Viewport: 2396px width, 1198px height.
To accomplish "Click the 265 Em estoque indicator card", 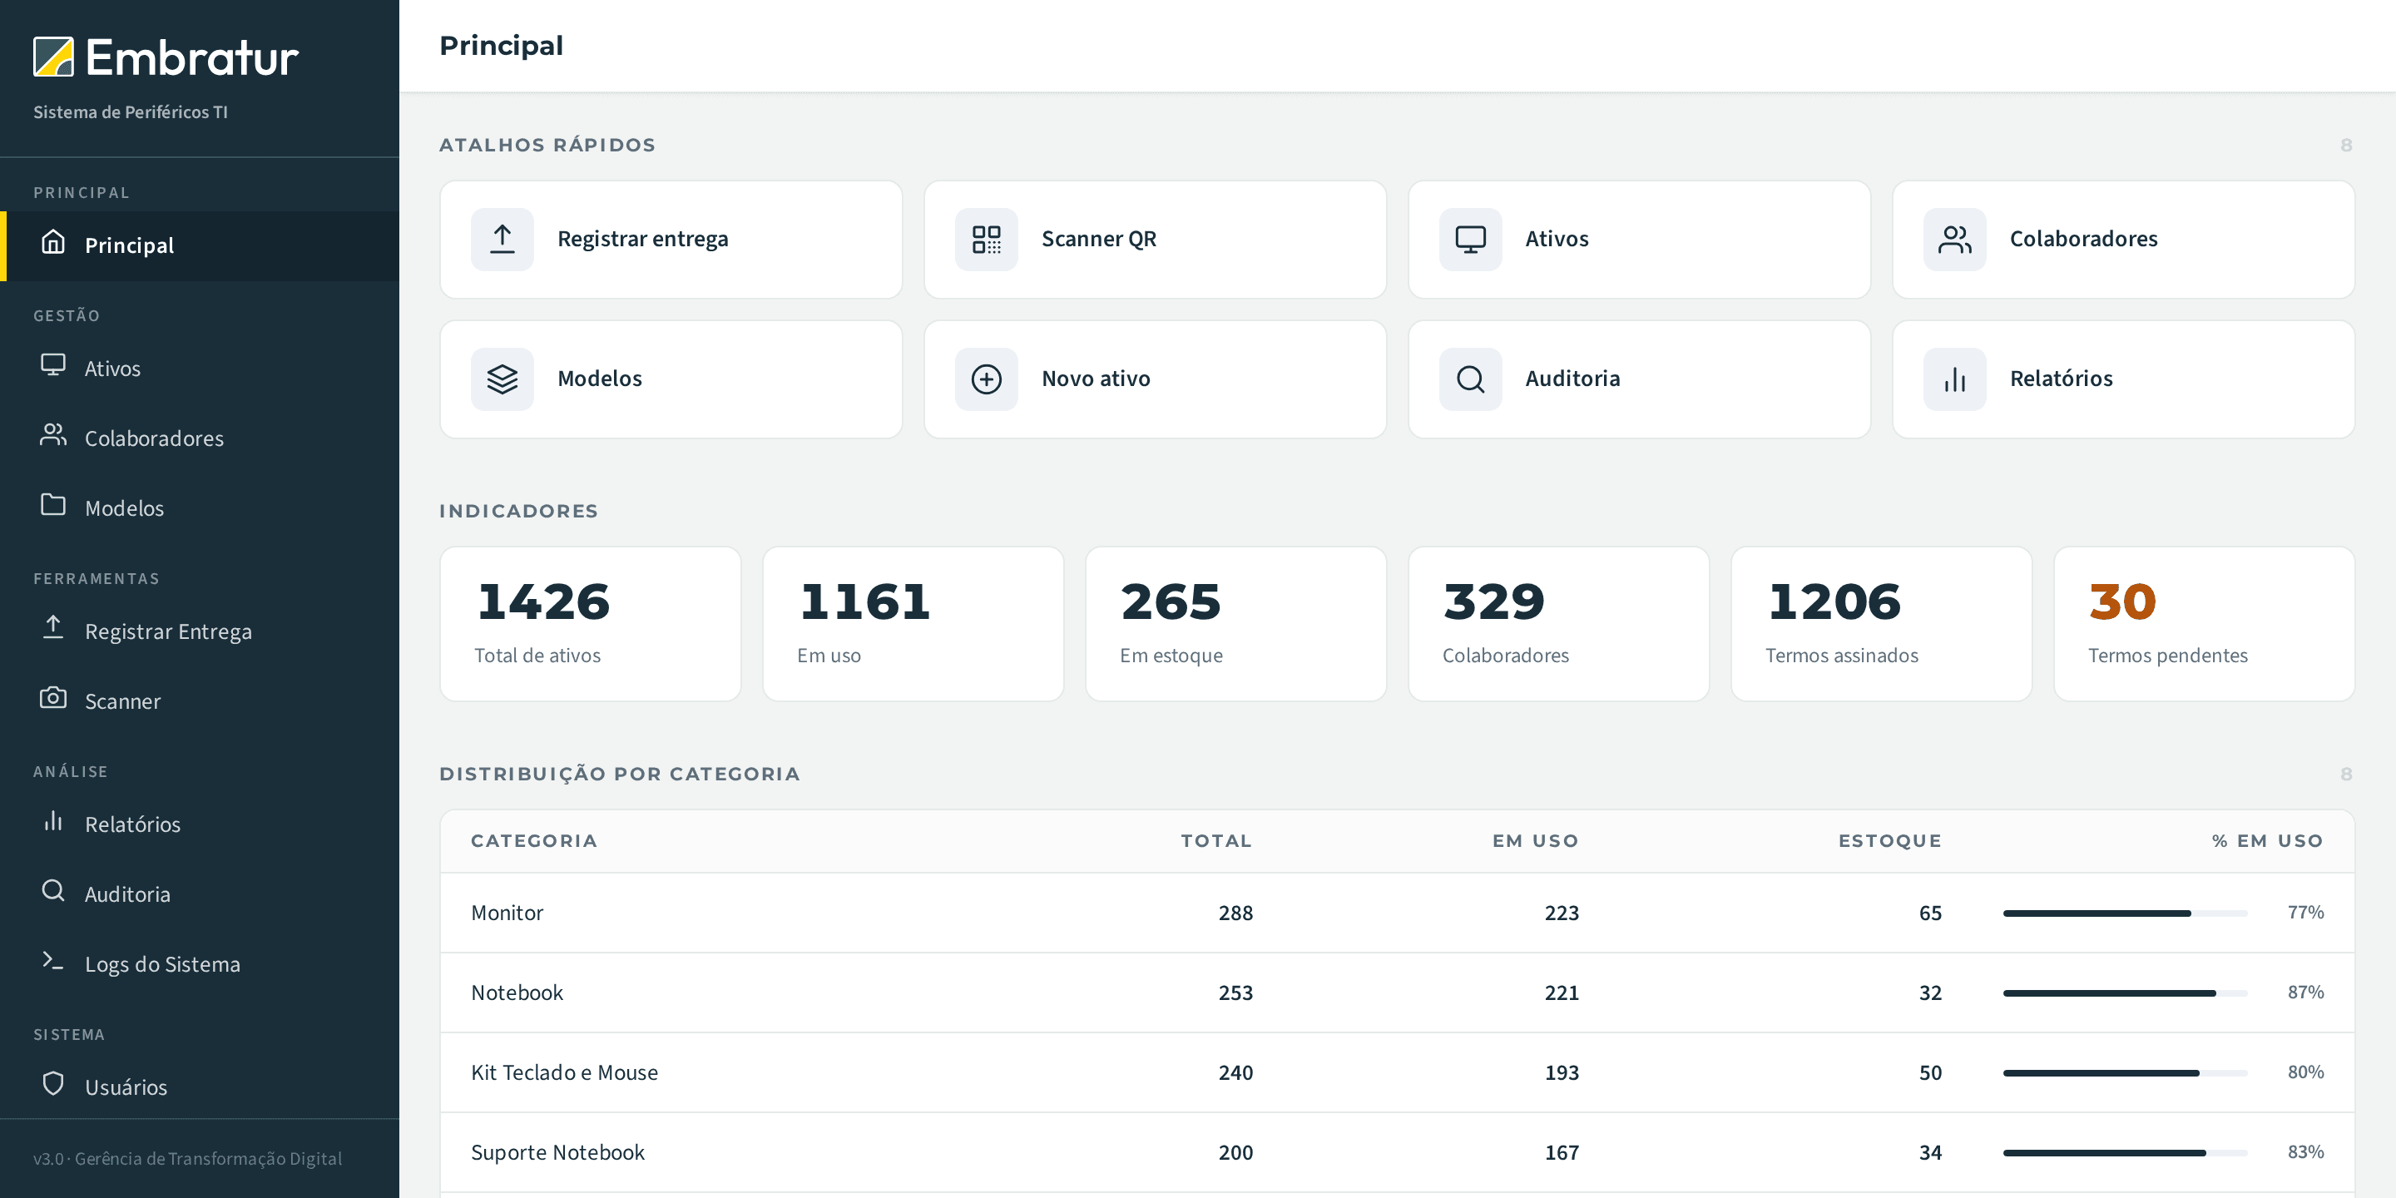I will 1236,623.
